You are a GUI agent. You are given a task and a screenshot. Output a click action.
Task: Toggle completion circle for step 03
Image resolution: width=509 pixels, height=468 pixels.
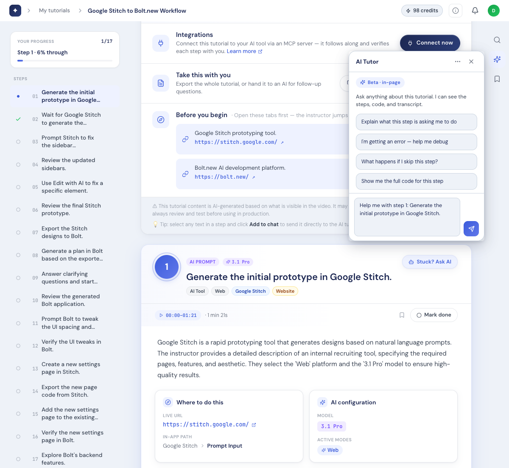click(x=18, y=142)
